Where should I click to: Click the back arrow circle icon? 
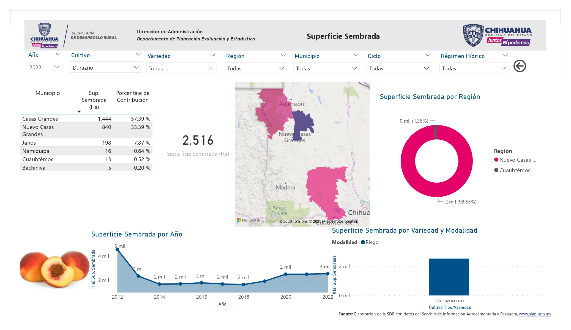pos(520,66)
